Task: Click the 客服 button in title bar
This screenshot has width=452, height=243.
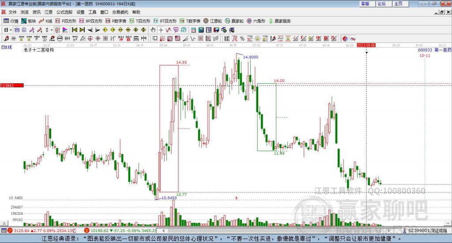Action: pyautogui.click(x=367, y=4)
